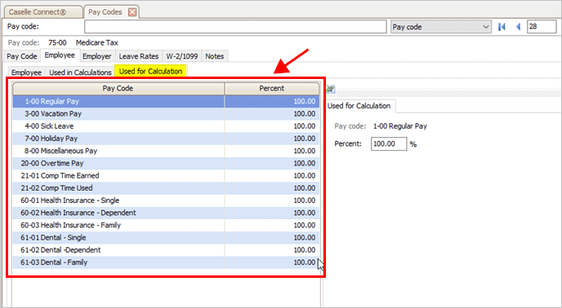Click the small export icon beside the grid
562x308 pixels.
331,89
